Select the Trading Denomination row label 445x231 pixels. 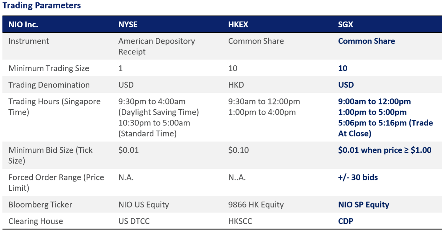pos(49,85)
